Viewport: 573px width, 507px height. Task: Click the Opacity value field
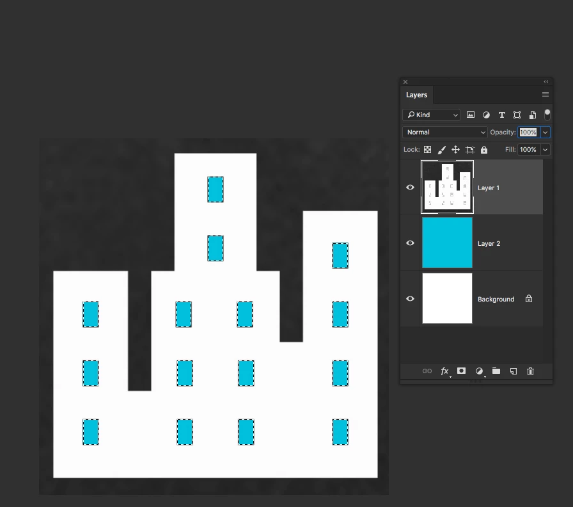(x=528, y=132)
